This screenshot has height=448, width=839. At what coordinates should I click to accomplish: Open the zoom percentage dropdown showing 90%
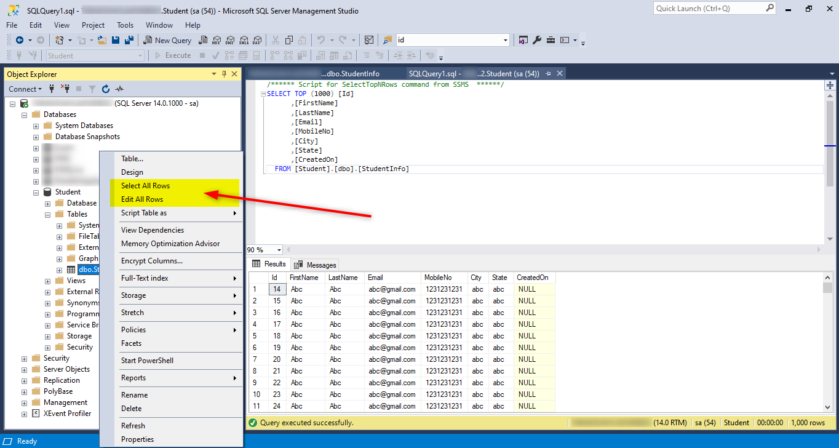(x=278, y=249)
